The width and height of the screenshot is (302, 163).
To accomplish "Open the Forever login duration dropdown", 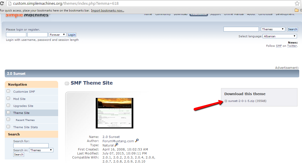I will pos(57,35).
